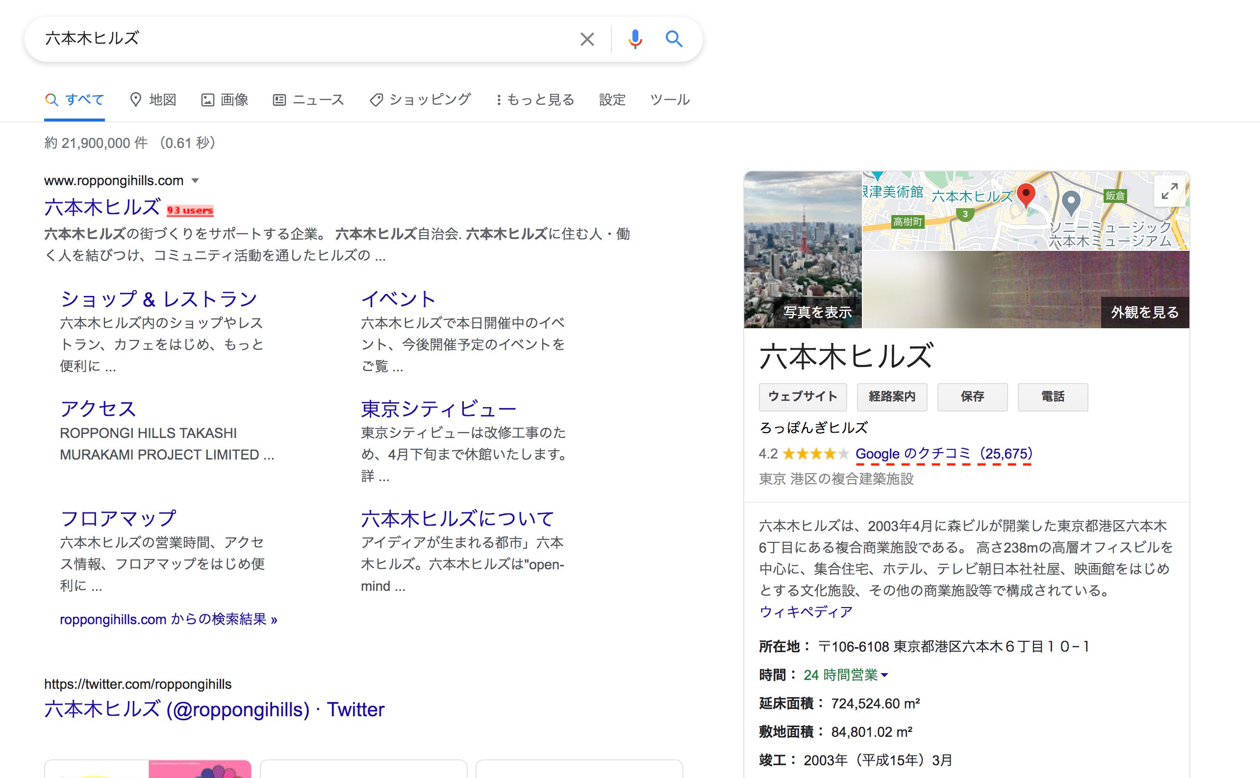
Task: Click the red map pin on the map
Action: (x=1025, y=195)
